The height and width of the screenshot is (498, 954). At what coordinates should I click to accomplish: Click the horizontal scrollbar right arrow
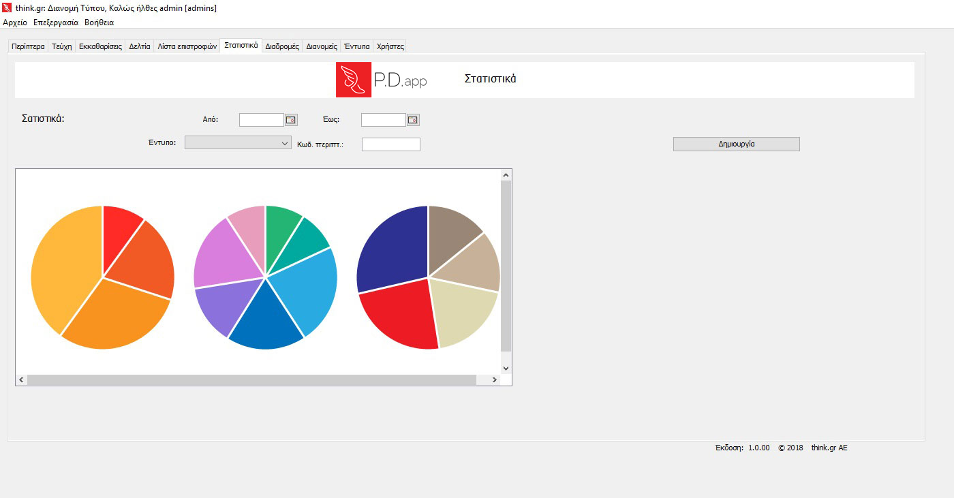[x=495, y=380]
